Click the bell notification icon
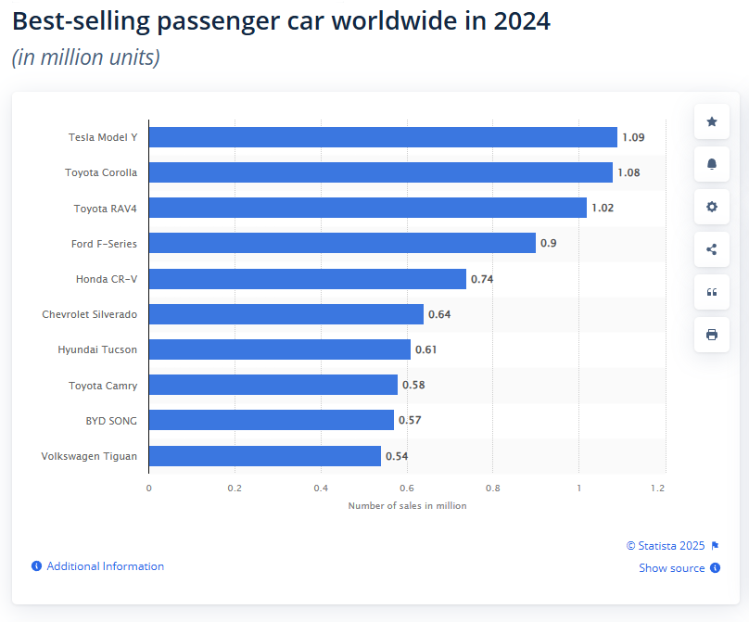The height and width of the screenshot is (622, 749). pos(711,164)
